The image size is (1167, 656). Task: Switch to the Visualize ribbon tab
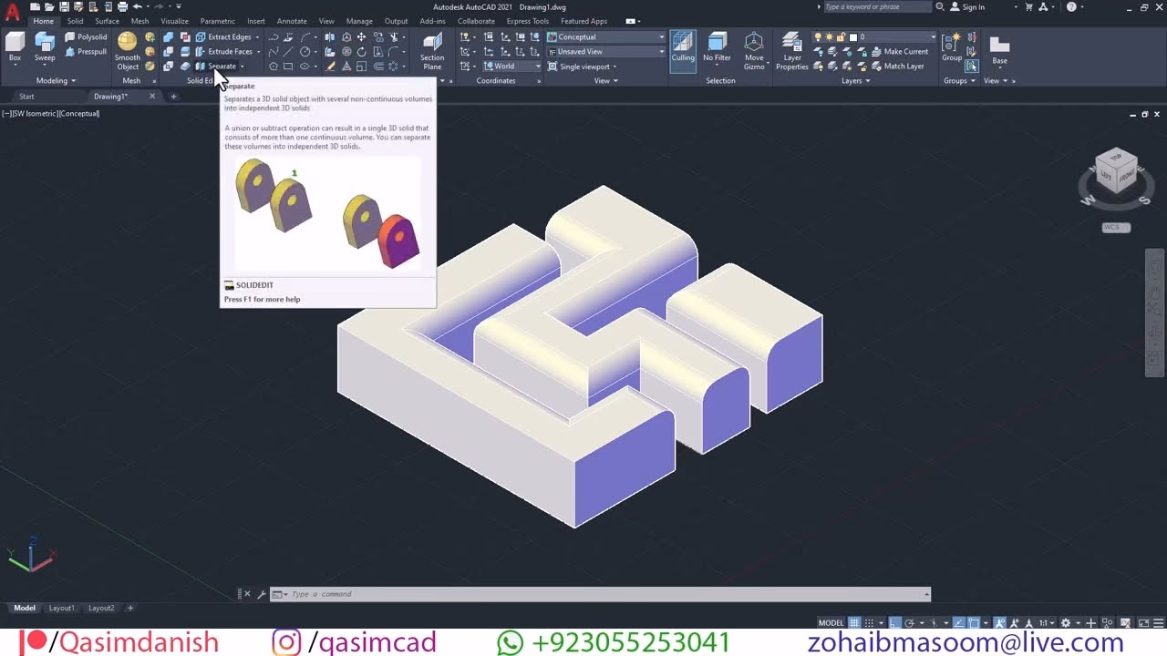click(174, 21)
